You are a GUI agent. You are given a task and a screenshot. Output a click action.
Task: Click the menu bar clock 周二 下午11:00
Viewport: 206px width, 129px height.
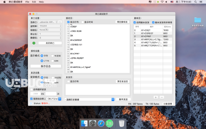[183, 2]
